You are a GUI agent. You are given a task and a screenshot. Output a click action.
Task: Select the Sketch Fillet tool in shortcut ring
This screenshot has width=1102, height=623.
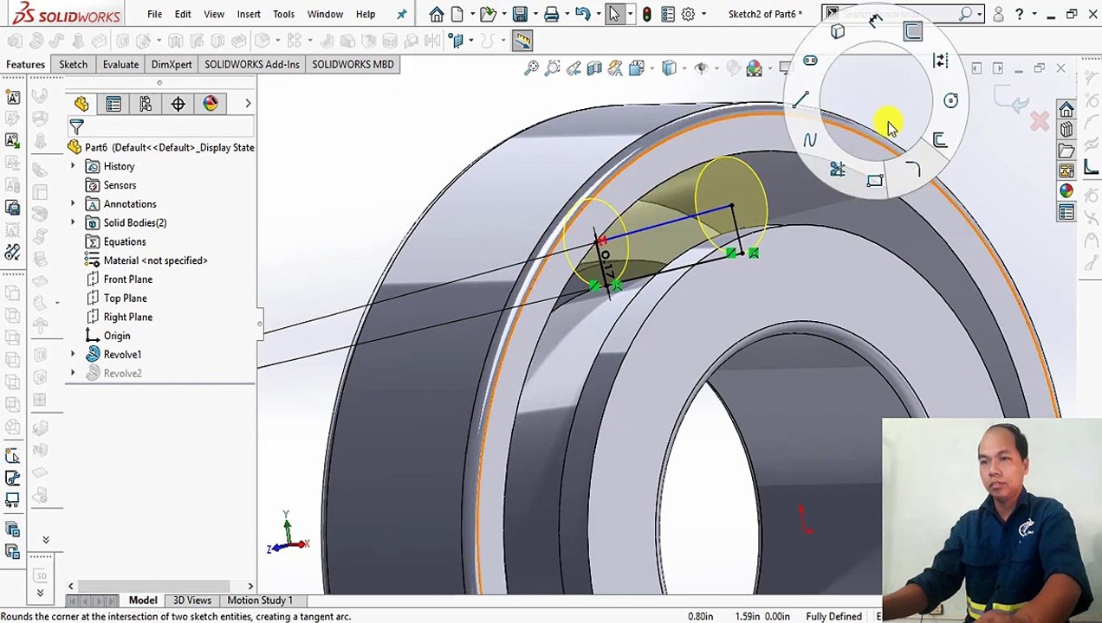click(x=912, y=170)
